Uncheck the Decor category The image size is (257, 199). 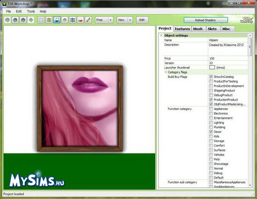pos(211,131)
